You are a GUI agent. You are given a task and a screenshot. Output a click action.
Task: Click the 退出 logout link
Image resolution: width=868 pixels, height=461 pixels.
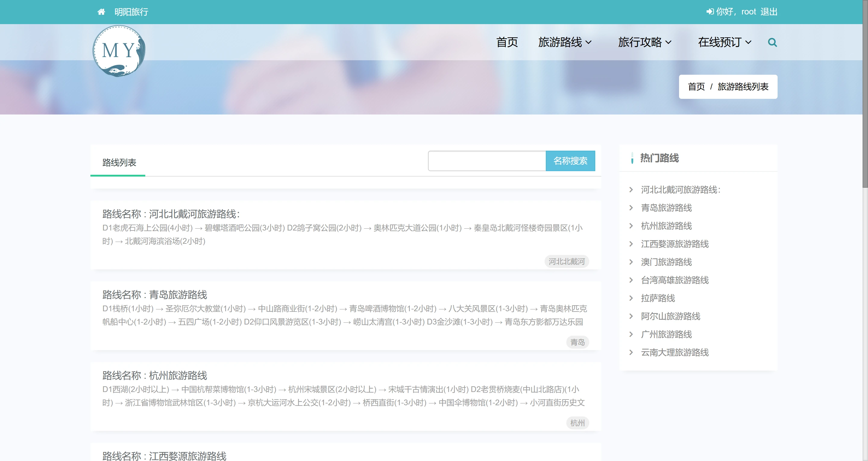(x=769, y=12)
